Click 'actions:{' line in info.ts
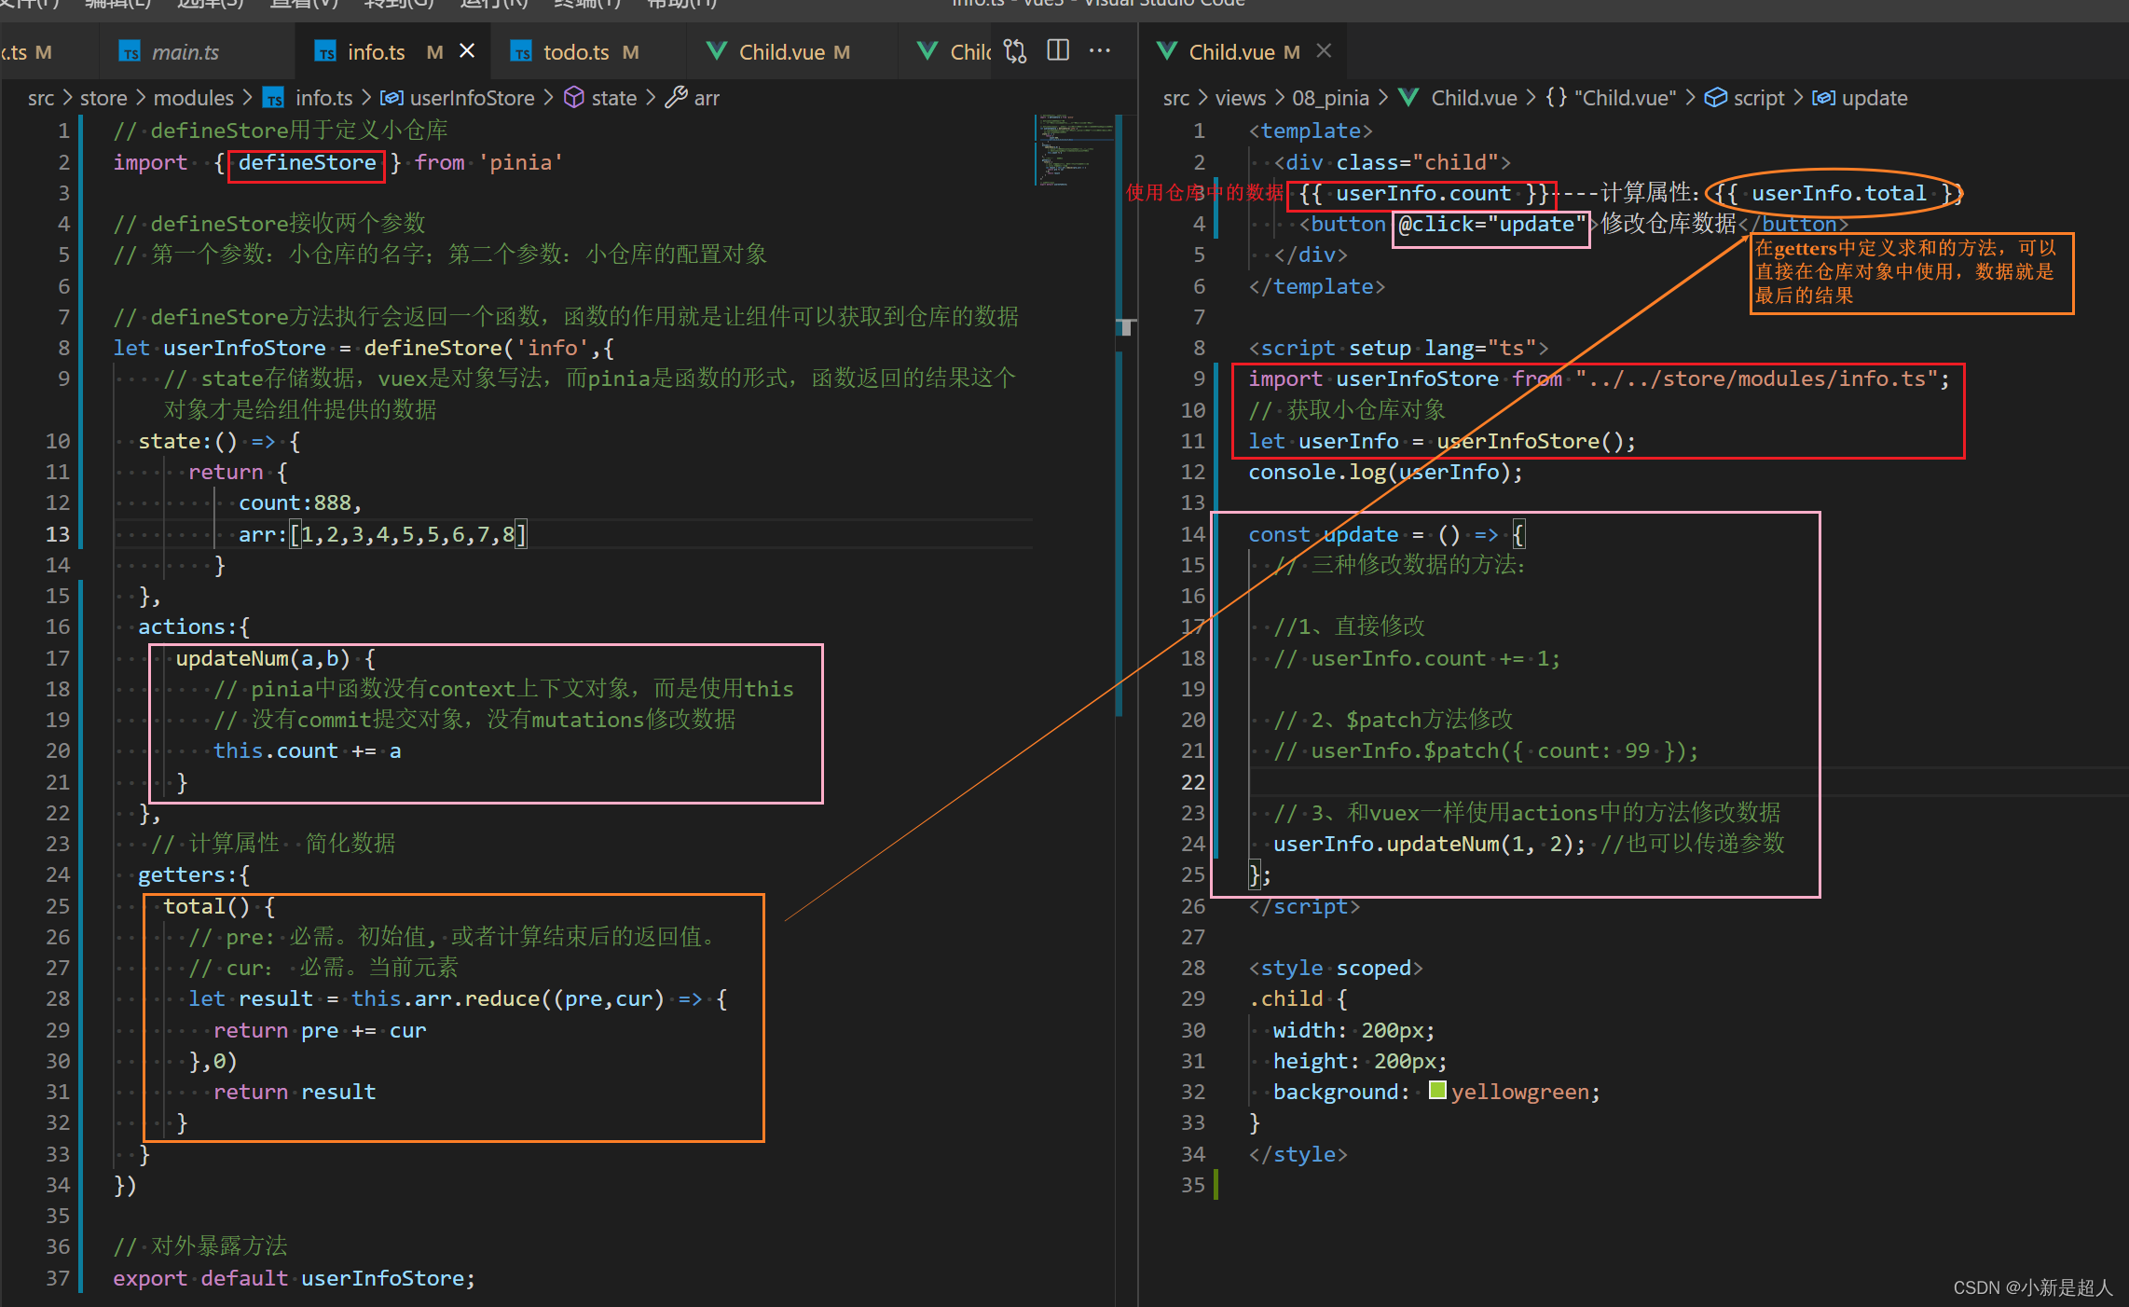 coord(194,627)
